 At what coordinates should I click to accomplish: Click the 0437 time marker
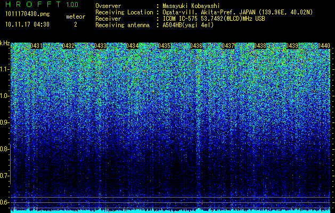coord(228,46)
